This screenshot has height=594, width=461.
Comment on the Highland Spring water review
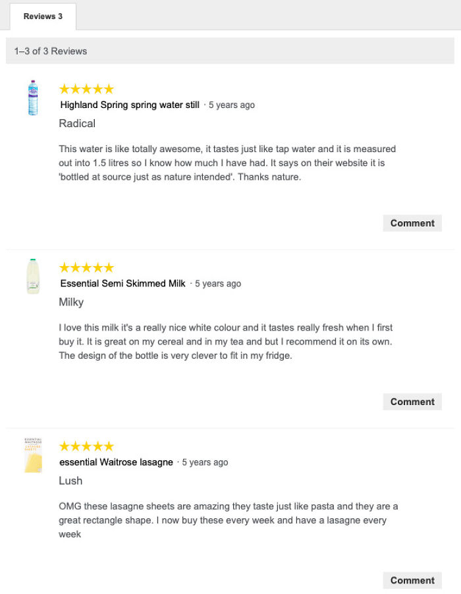click(x=412, y=223)
